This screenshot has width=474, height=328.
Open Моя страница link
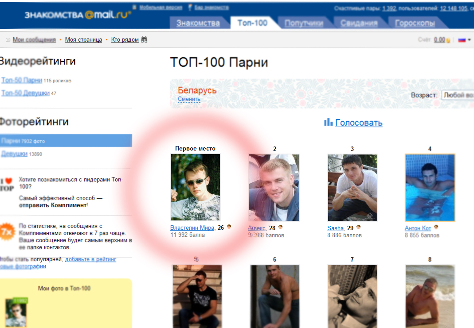[83, 39]
